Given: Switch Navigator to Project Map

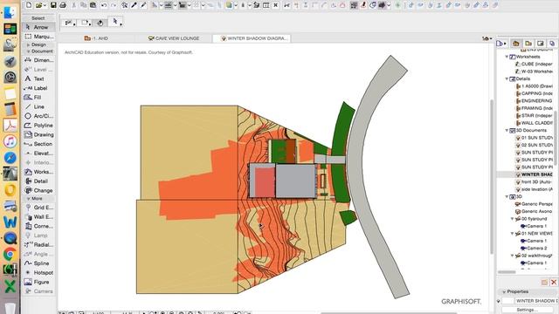Looking at the screenshot, I should (x=516, y=44).
